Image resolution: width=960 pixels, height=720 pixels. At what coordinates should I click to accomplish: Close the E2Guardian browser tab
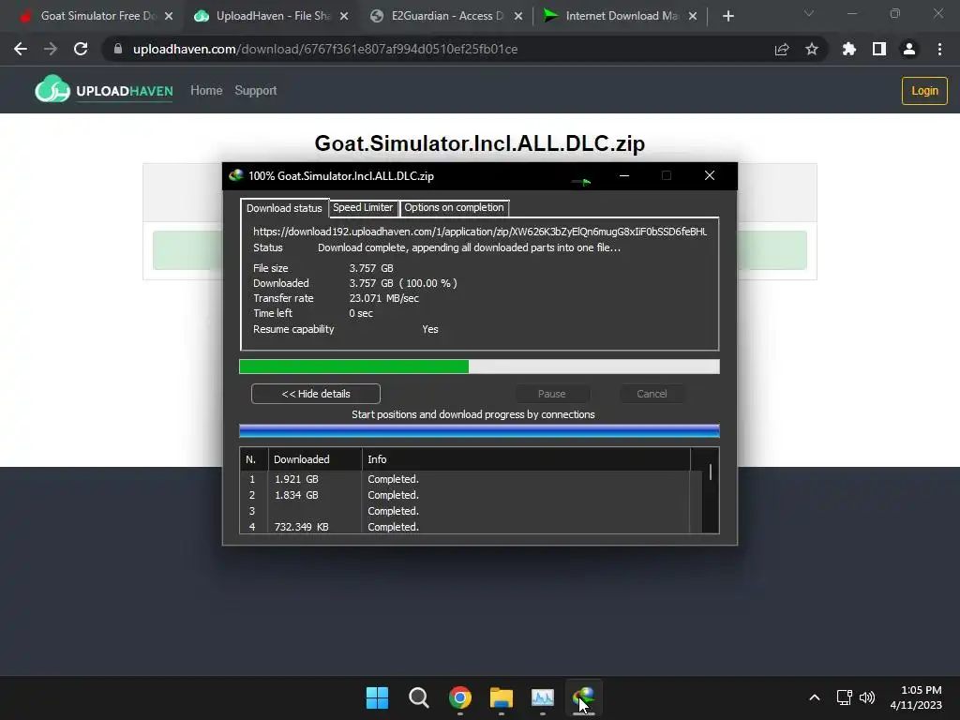518,16
